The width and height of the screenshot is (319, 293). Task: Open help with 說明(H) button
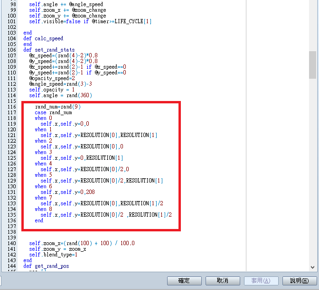tap(300, 281)
